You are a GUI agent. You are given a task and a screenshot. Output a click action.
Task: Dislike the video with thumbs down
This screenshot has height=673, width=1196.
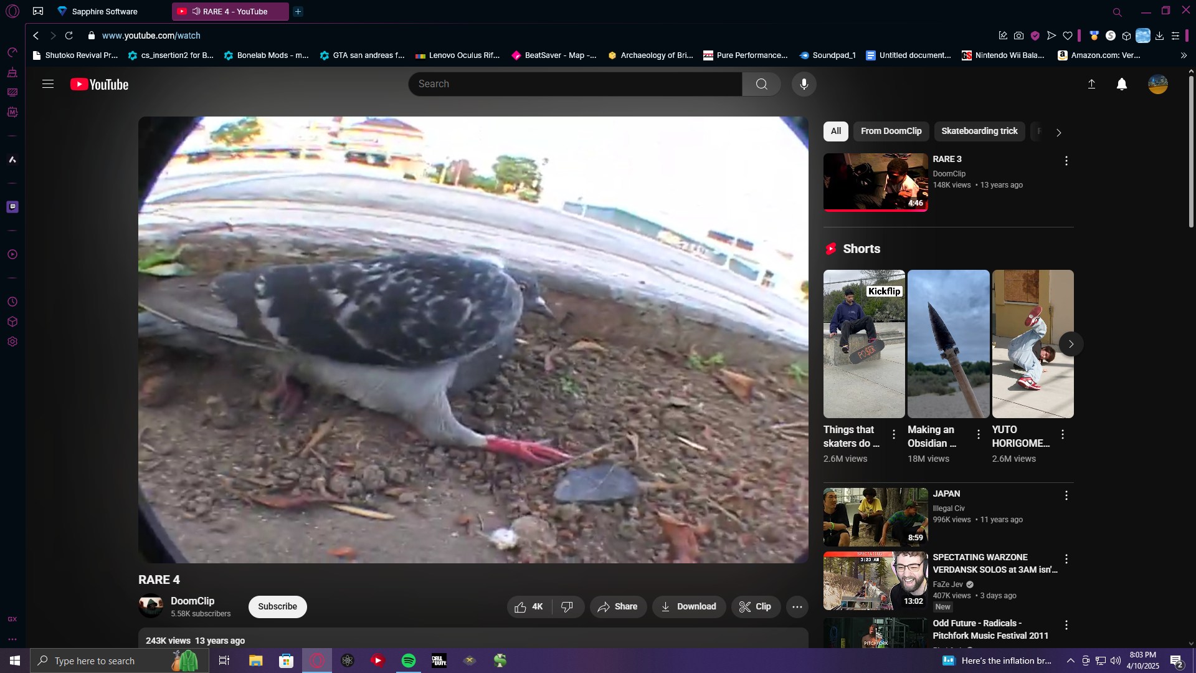567,606
